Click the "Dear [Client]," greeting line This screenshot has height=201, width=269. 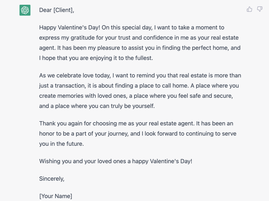tap(56, 10)
